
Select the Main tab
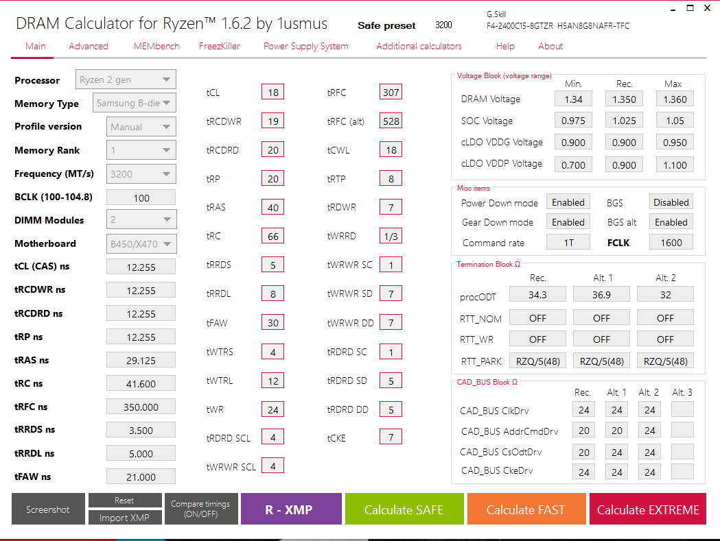pyautogui.click(x=36, y=47)
